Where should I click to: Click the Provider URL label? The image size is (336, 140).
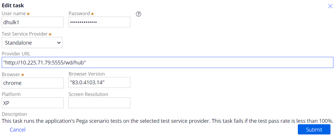tap(16, 54)
